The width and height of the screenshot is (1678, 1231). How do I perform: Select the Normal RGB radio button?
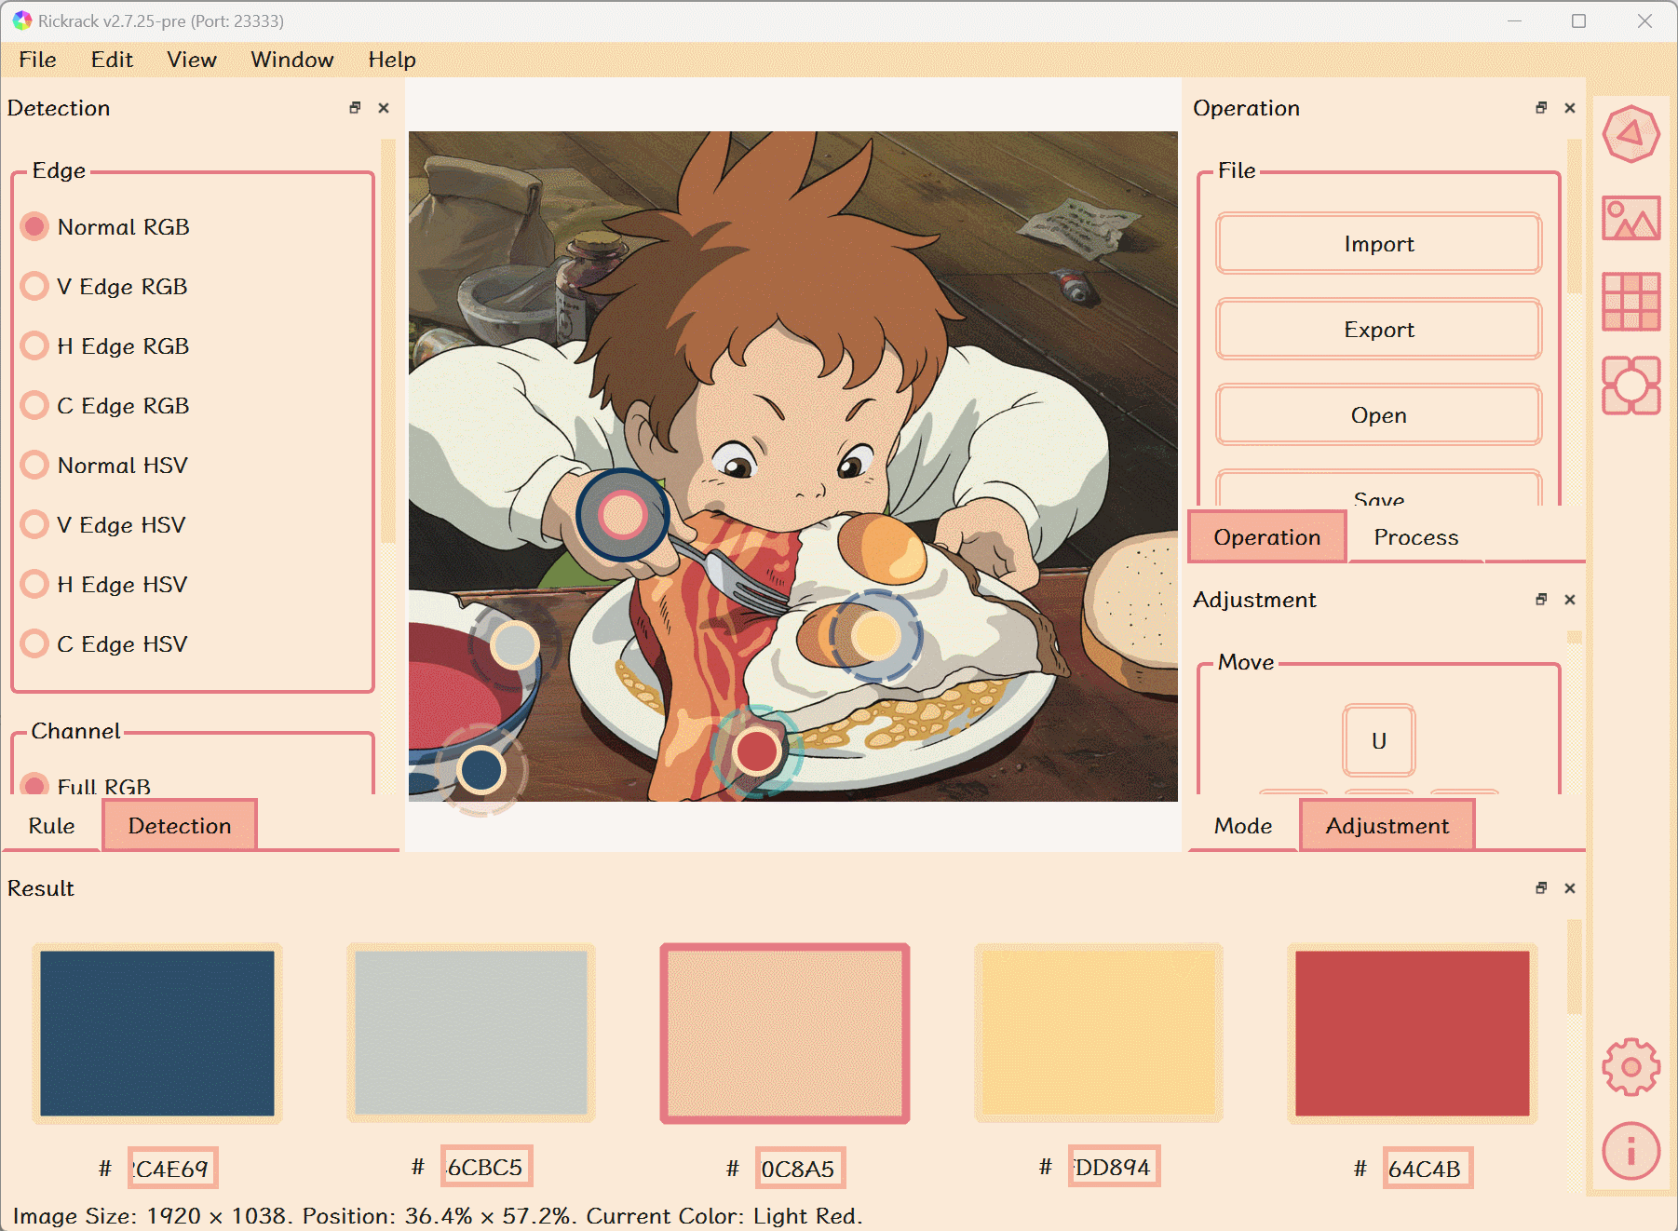click(34, 227)
